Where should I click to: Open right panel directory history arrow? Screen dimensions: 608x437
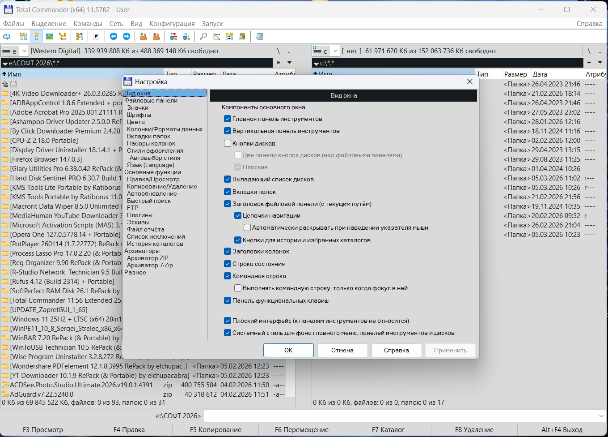tap(600, 63)
